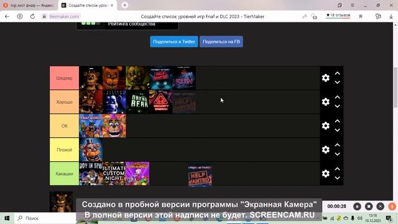Move Плохой tier down with arrow
This screenshot has width=398, height=224.
click(x=337, y=154)
